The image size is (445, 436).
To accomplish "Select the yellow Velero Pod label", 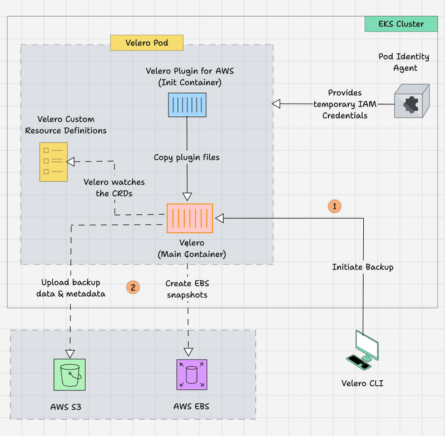I will tap(147, 43).
